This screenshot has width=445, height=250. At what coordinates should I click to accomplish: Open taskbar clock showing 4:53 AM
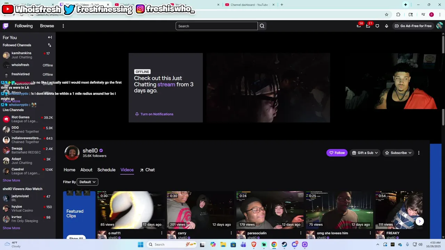pos(434,244)
